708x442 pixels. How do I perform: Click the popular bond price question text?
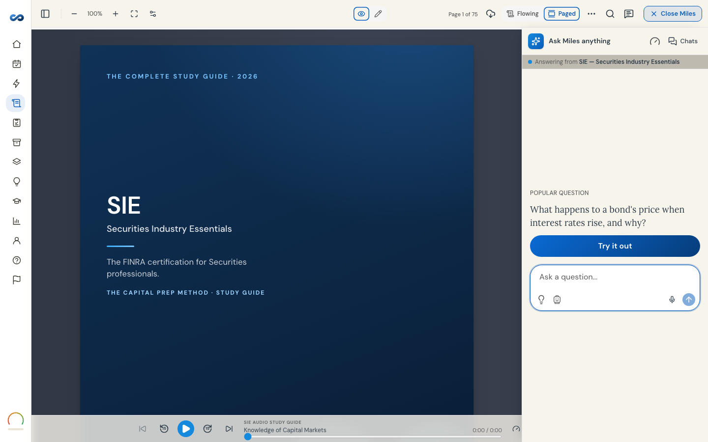tap(607, 216)
